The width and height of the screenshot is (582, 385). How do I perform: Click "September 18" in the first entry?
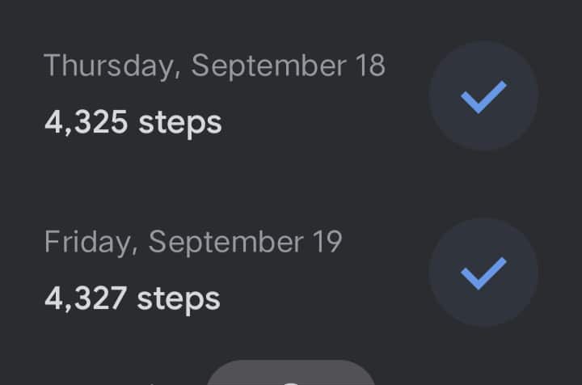coord(288,66)
